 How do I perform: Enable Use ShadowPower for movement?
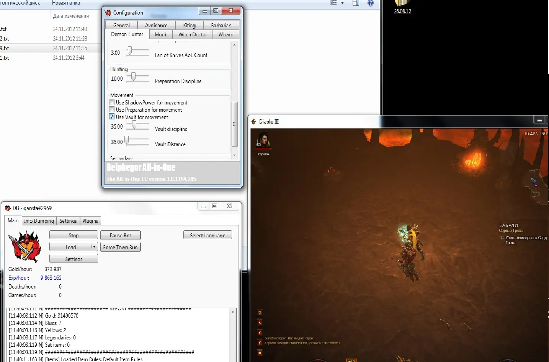pos(112,102)
